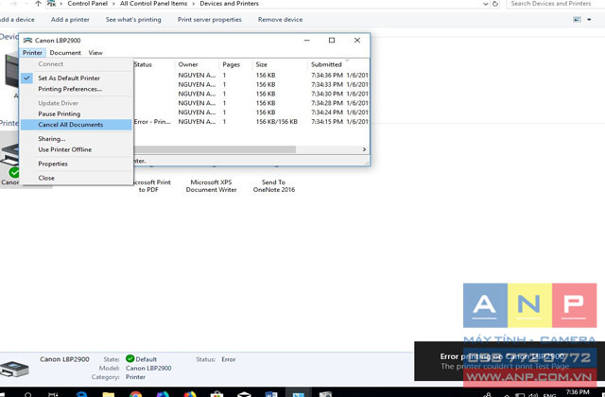Open the Printer menu
Image resolution: width=605 pixels, height=397 pixels.
tap(32, 53)
